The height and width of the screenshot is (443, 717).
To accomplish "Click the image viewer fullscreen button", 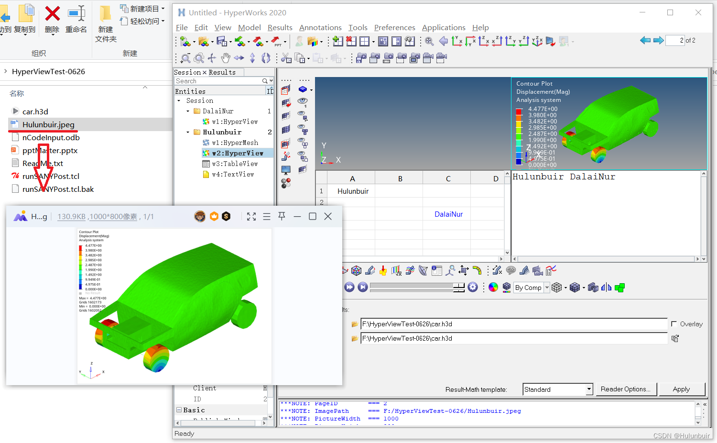I will [x=251, y=216].
